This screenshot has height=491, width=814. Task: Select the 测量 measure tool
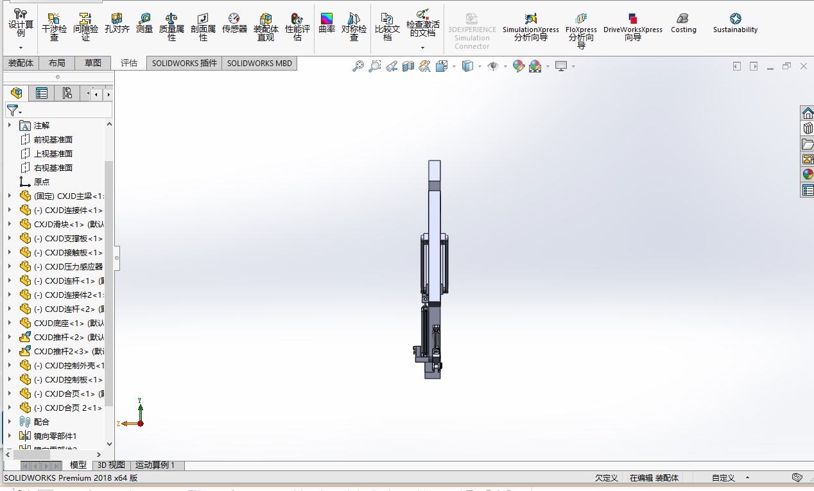click(x=144, y=23)
